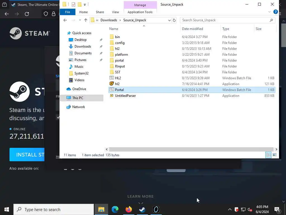Click the taskbar search box

click(54, 209)
